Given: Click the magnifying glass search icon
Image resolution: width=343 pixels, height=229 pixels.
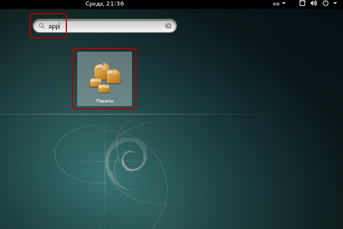Looking at the screenshot, I should pyautogui.click(x=42, y=26).
